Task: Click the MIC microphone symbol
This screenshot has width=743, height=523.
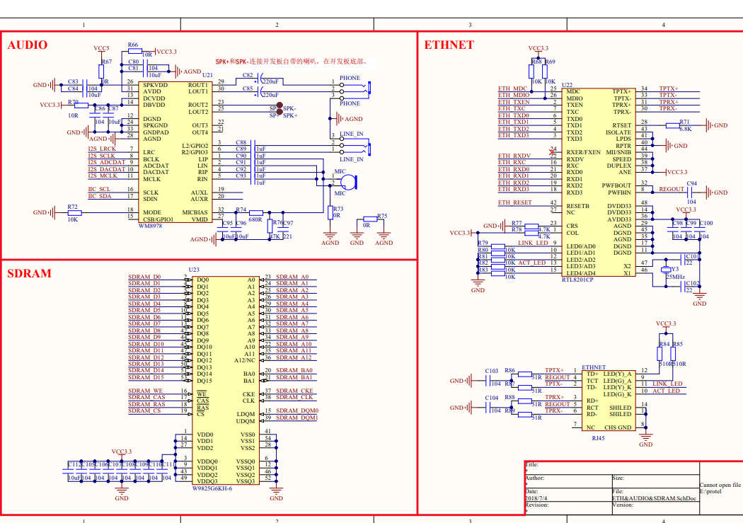Action: 348,182
